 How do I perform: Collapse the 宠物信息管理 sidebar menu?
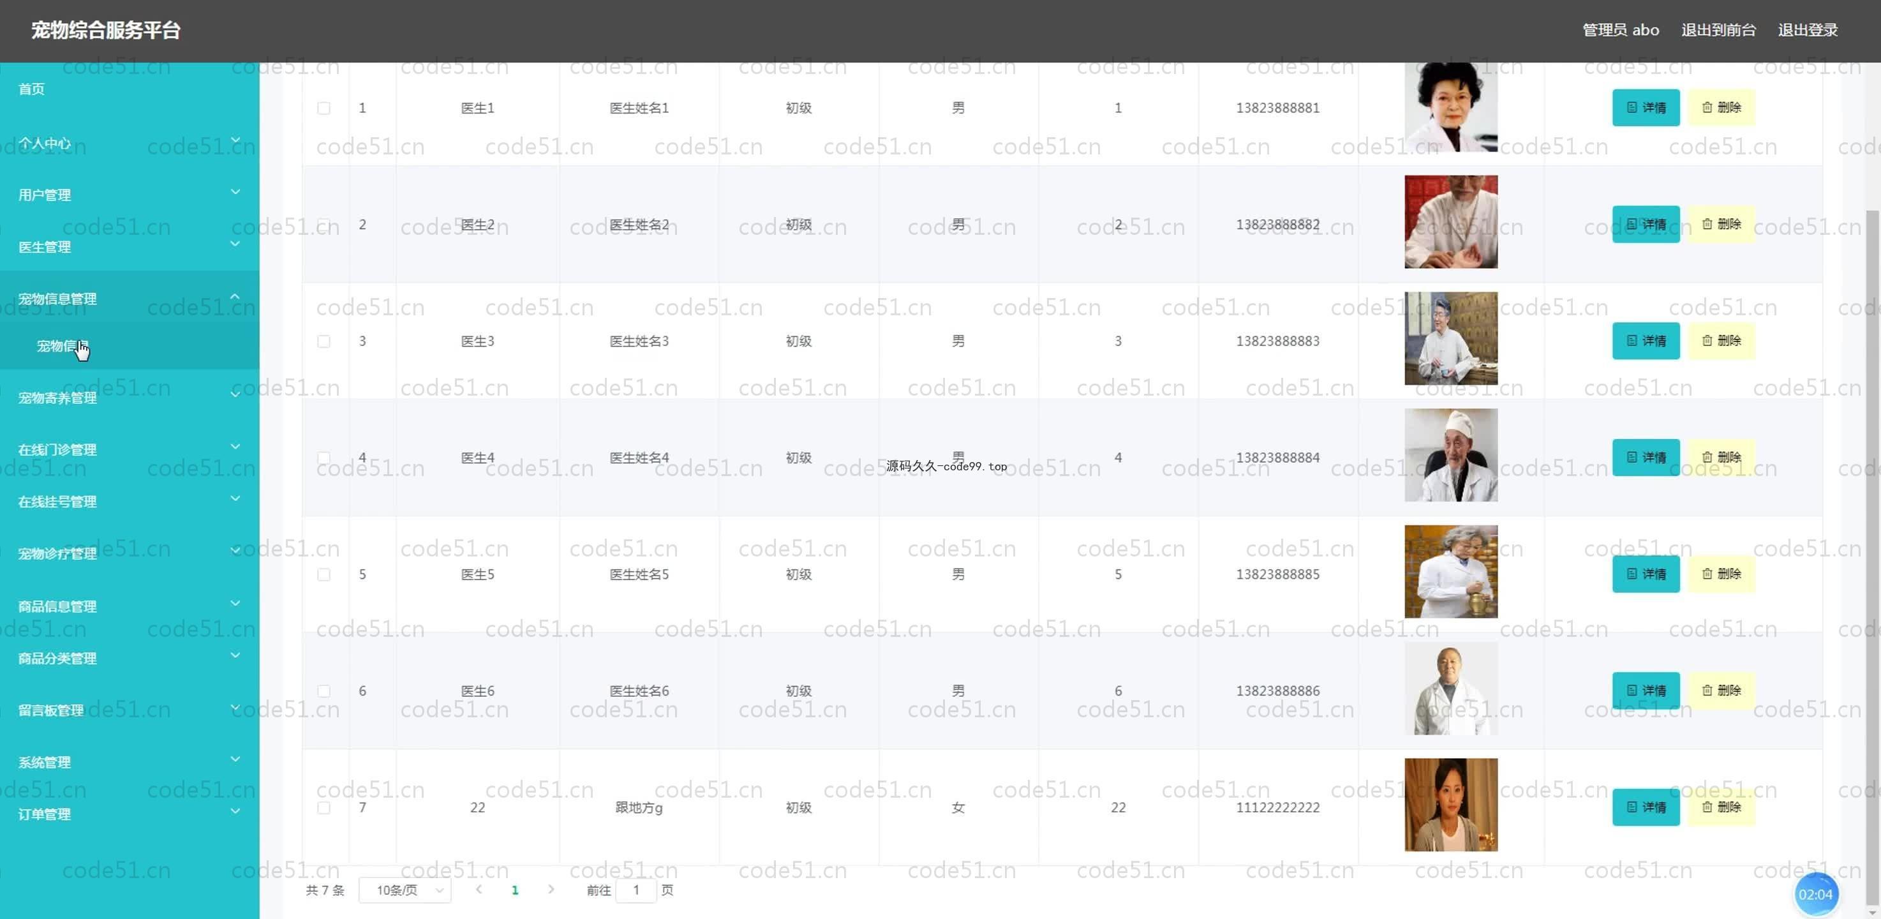coord(130,298)
